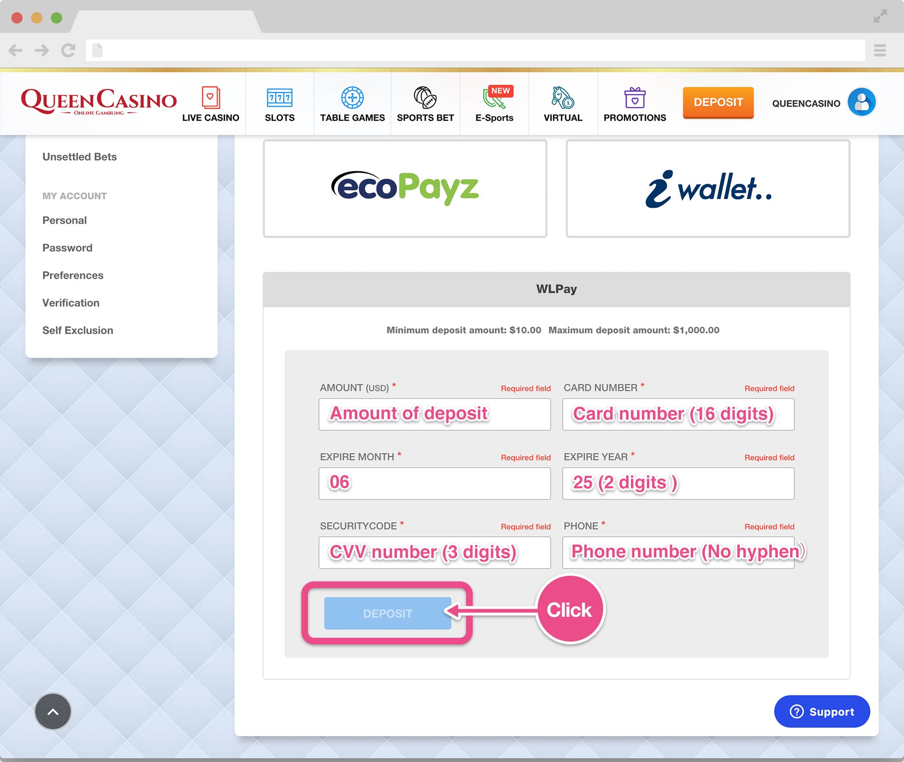This screenshot has height=762, width=904.
Task: Open the Live Casino card icon
Action: click(x=210, y=97)
